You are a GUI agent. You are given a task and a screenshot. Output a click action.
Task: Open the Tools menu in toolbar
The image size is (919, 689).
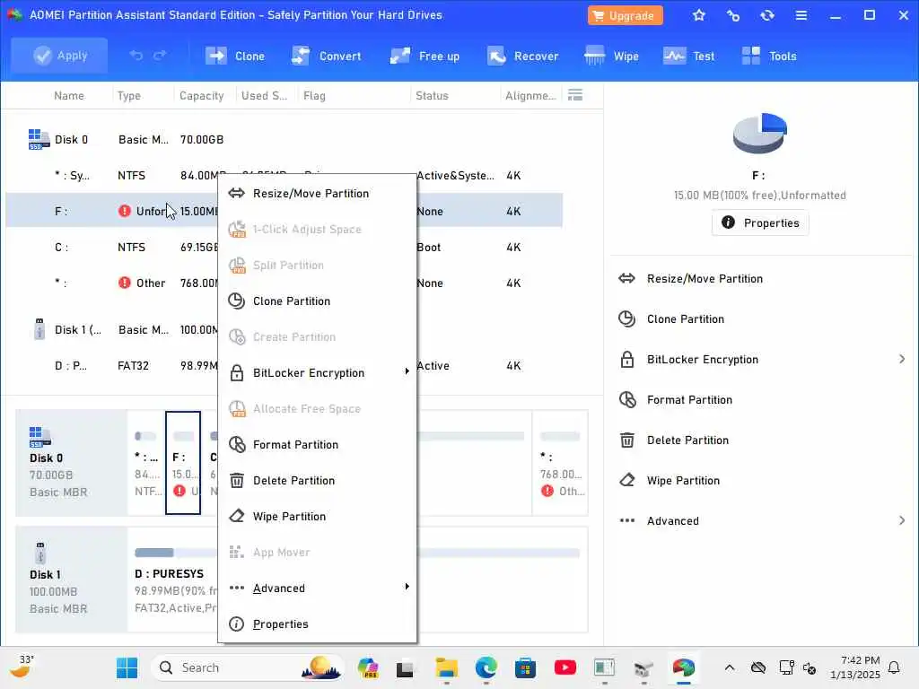[769, 57]
